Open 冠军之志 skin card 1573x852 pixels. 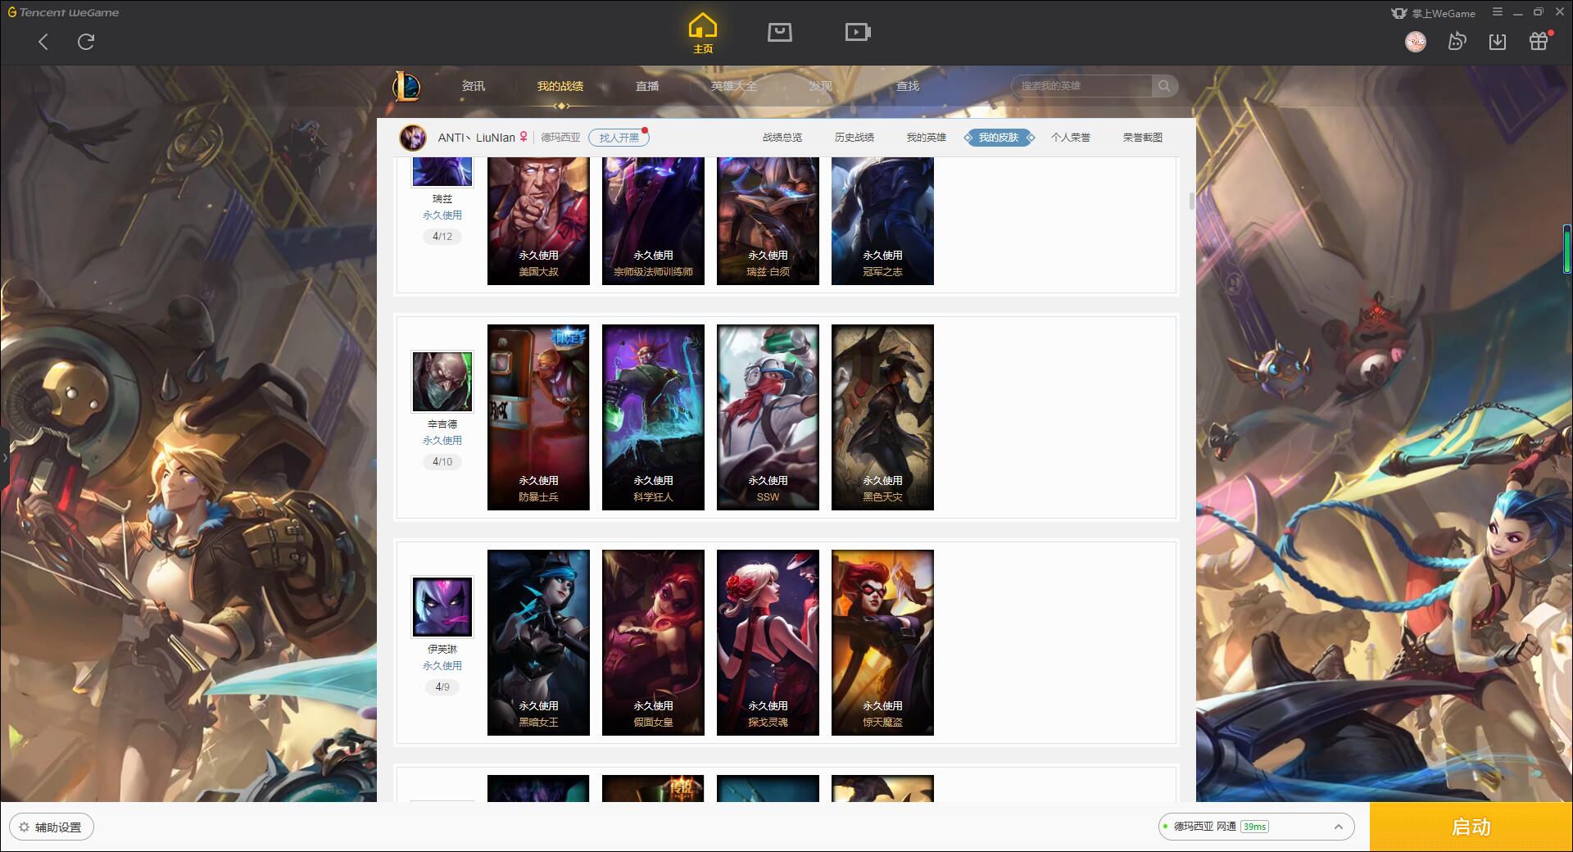pos(882,221)
